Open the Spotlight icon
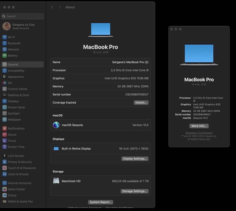 tap(5, 113)
